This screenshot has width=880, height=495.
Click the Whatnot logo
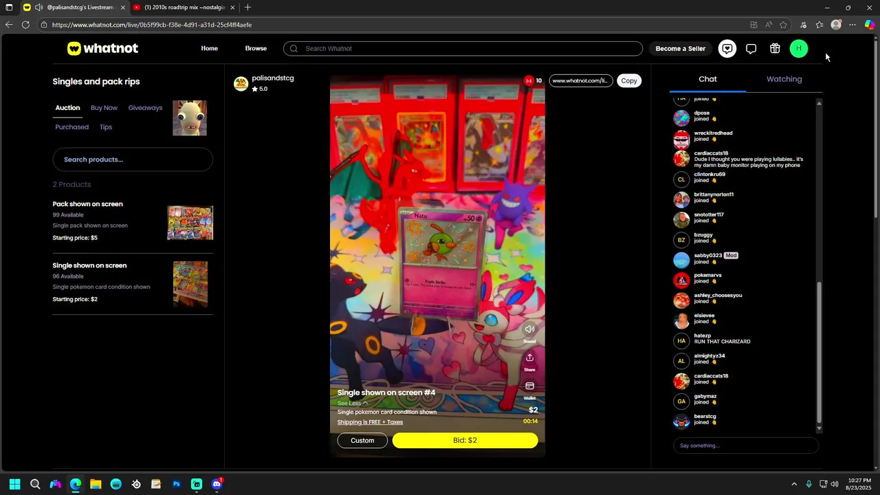click(102, 48)
